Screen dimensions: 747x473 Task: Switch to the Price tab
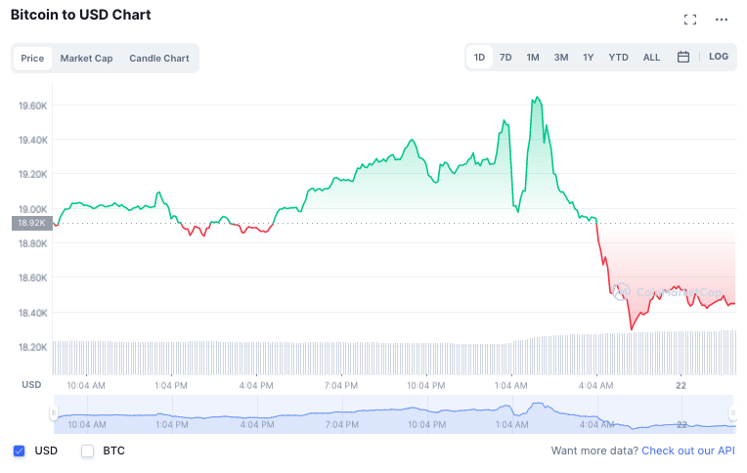coord(32,58)
